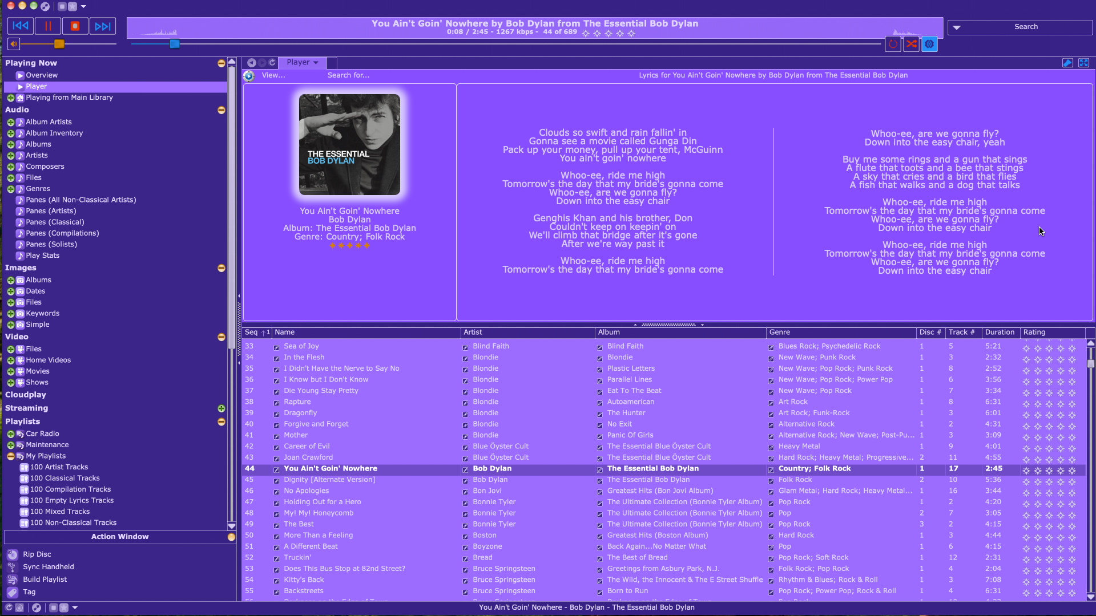1096x616 pixels.
Task: Click the Rip Disc action
Action: pos(37,554)
